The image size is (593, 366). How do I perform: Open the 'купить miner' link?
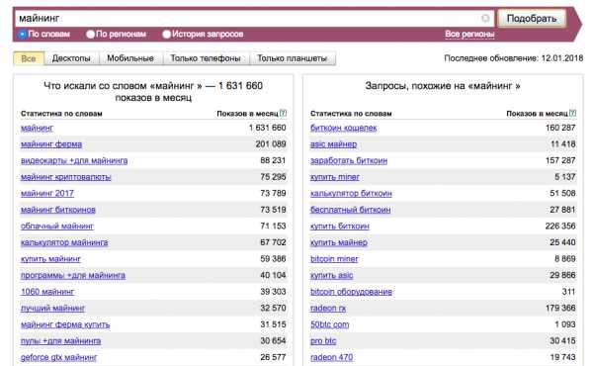pyautogui.click(x=335, y=177)
